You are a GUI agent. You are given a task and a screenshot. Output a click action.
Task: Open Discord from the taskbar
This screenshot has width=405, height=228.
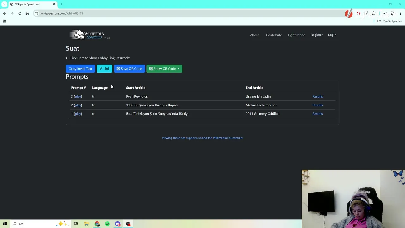click(x=118, y=224)
